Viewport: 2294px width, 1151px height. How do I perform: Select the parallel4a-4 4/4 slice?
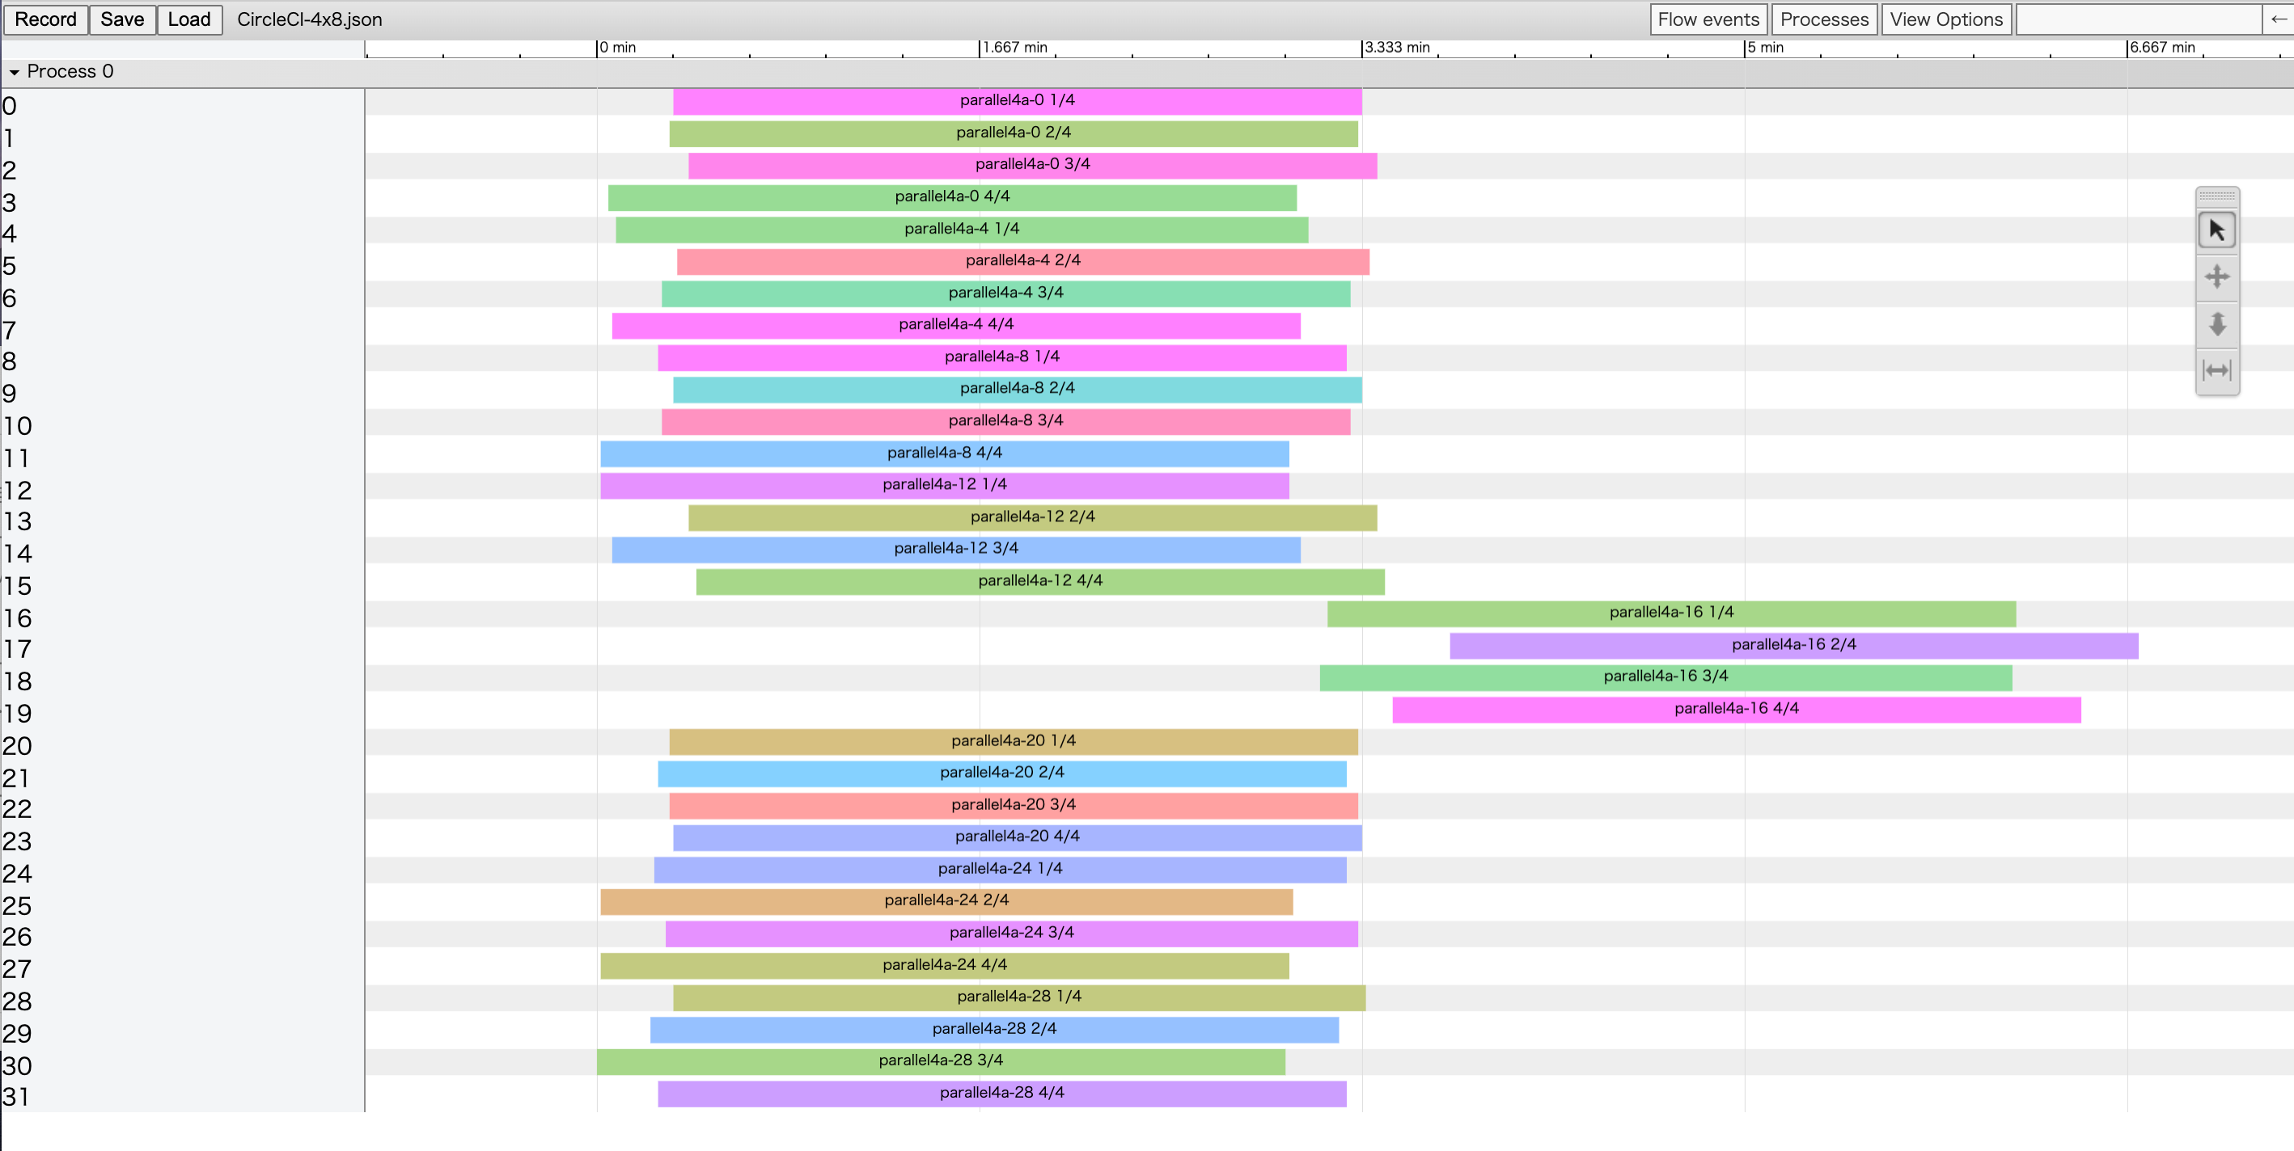coord(955,326)
